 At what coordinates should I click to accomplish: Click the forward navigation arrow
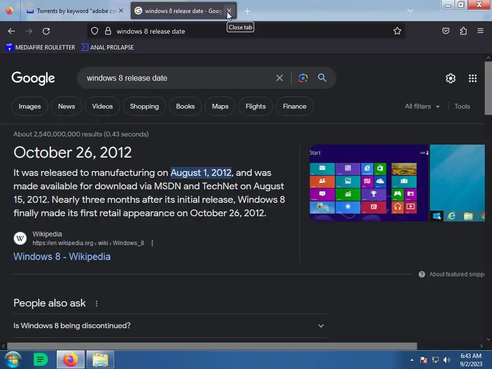(x=29, y=31)
